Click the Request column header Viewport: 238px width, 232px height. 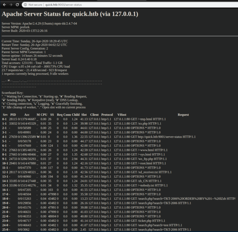click(183, 115)
